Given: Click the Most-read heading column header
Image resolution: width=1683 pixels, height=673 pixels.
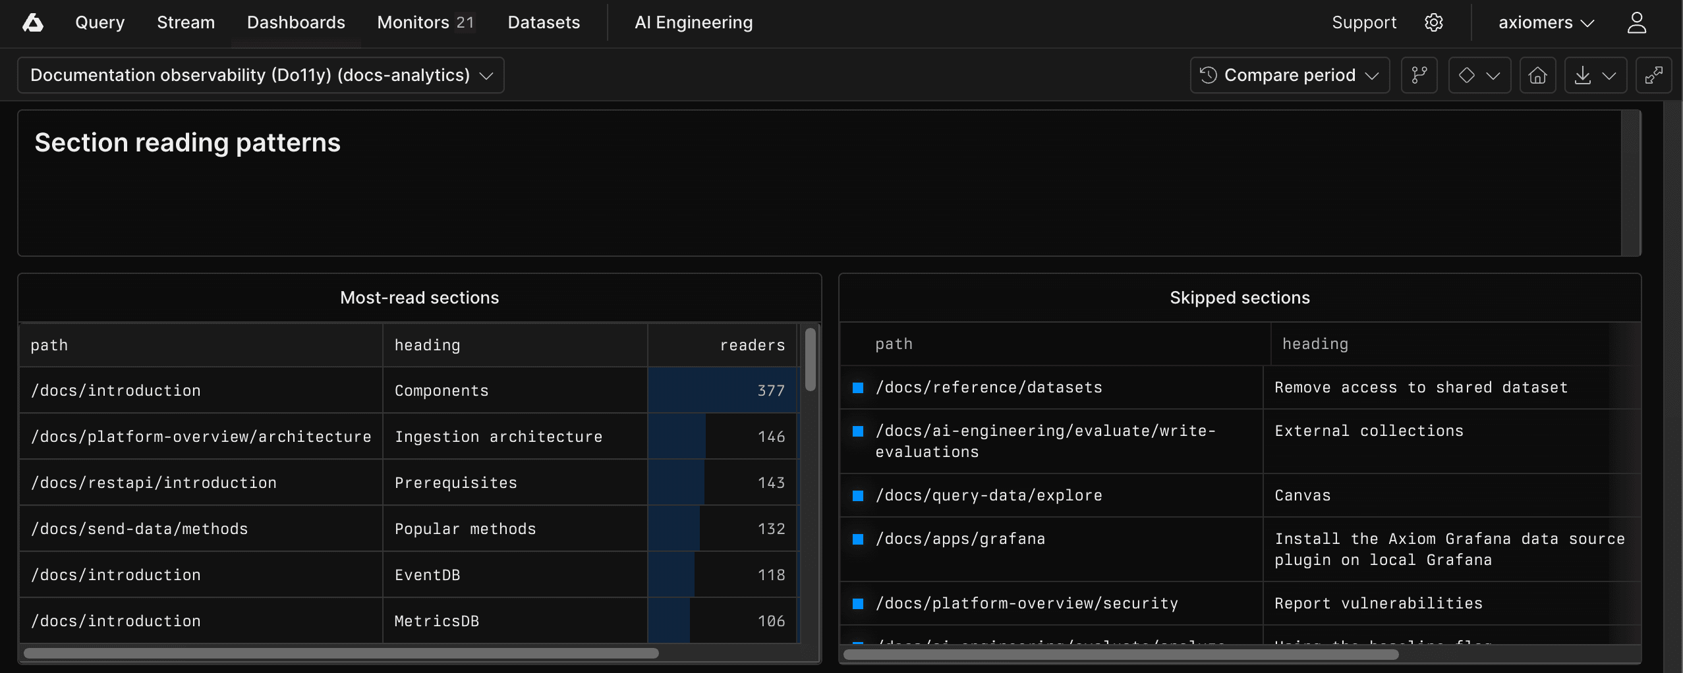Looking at the screenshot, I should [x=515, y=345].
